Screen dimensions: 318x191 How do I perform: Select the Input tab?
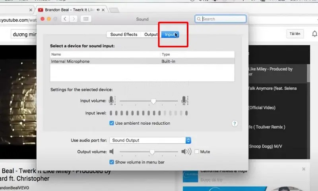[171, 35]
